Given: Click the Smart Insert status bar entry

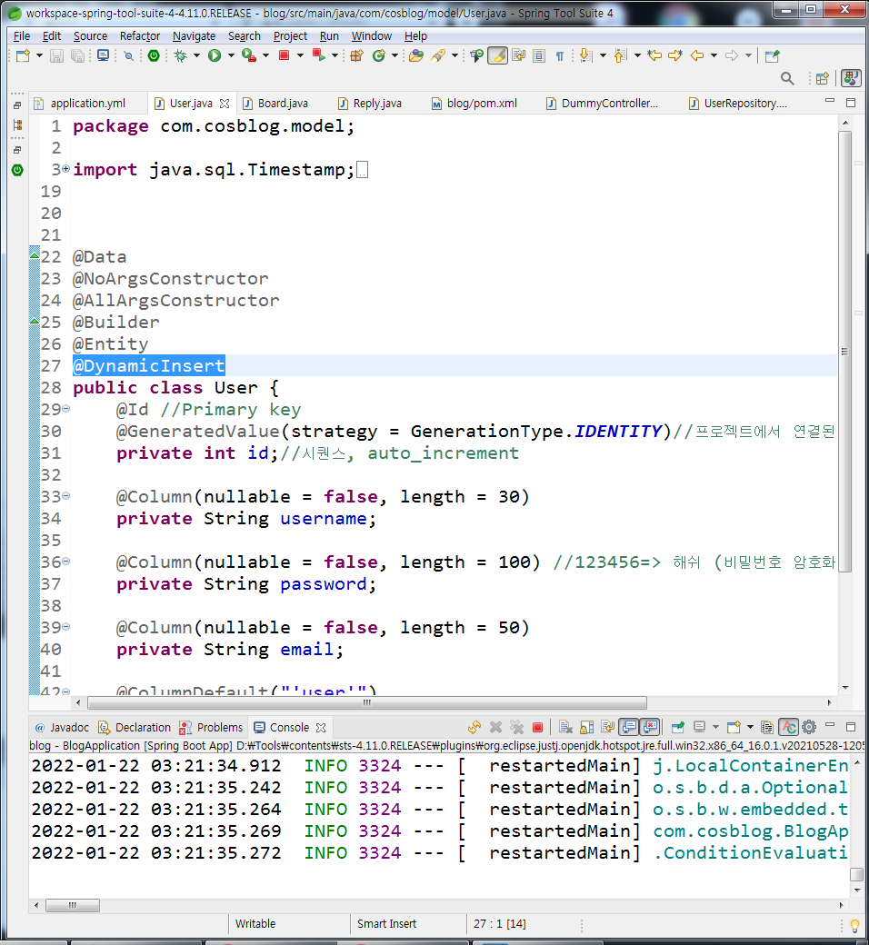Looking at the screenshot, I should [386, 924].
